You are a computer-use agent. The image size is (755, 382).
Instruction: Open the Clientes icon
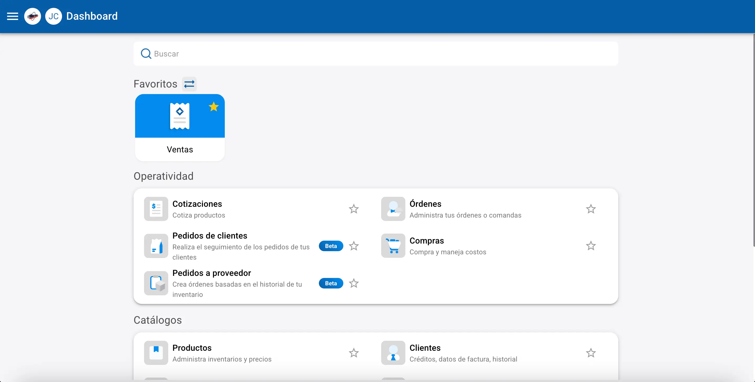tap(393, 353)
